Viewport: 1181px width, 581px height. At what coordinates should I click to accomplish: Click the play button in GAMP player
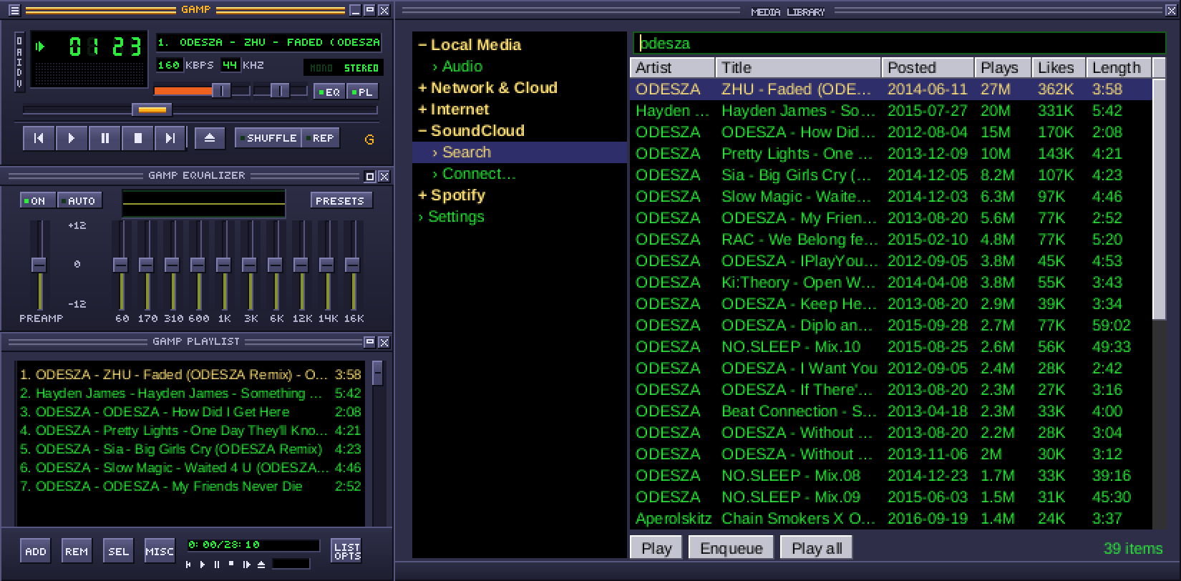72,138
